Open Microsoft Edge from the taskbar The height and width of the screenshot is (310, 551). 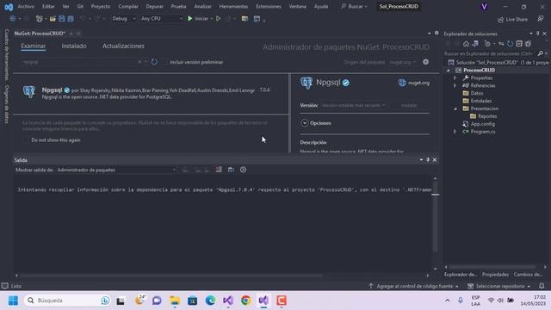click(210, 301)
